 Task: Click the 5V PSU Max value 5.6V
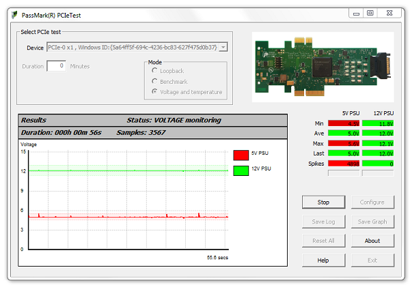(344, 143)
